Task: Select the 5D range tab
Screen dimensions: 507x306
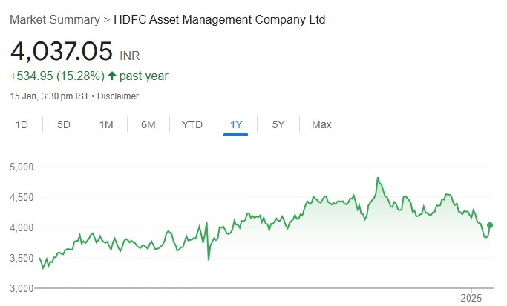Action: pos(64,124)
